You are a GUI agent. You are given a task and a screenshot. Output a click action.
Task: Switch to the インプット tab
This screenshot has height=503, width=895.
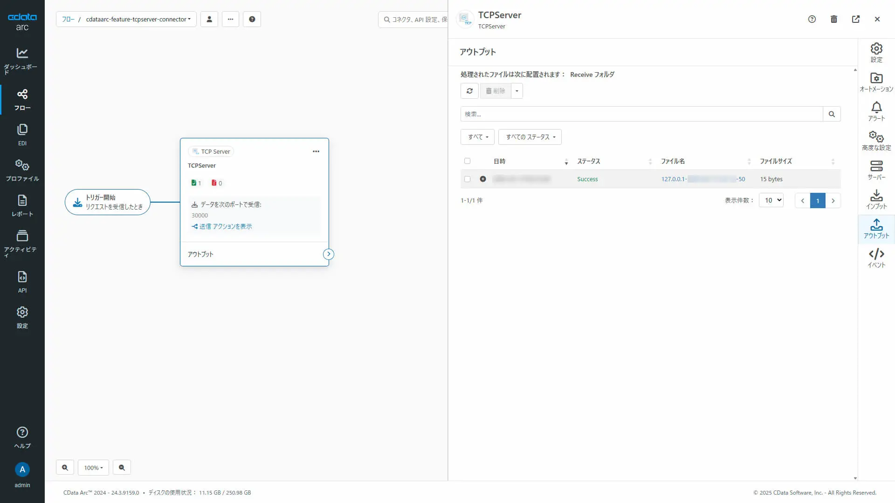click(876, 199)
